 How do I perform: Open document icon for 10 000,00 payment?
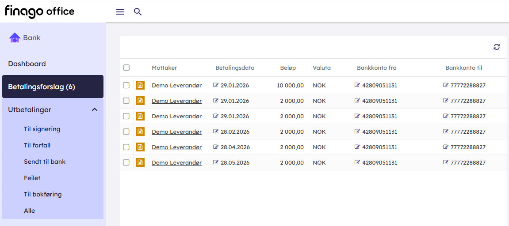tap(140, 85)
